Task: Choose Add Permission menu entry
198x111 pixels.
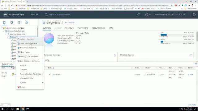Action: 30,78
